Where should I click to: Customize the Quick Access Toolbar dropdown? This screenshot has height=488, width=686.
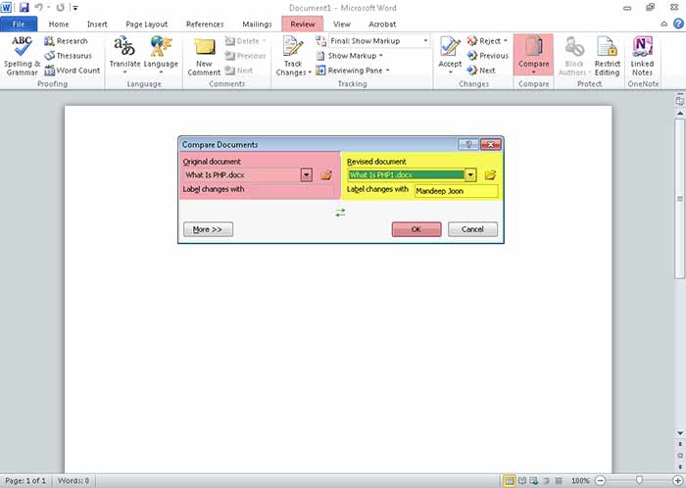(x=75, y=8)
